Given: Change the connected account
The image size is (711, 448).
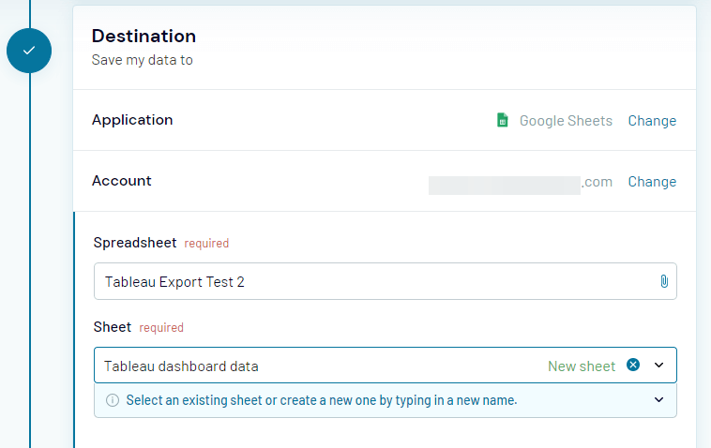Looking at the screenshot, I should [652, 182].
